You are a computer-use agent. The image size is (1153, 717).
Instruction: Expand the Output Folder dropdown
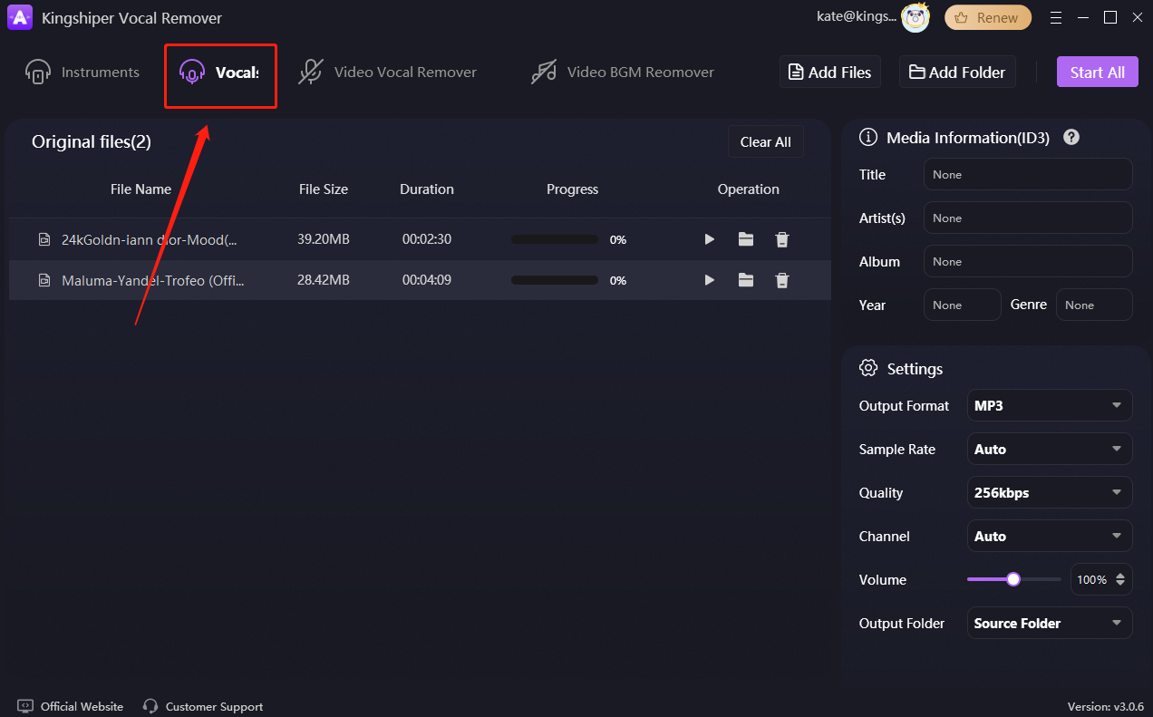[1050, 623]
